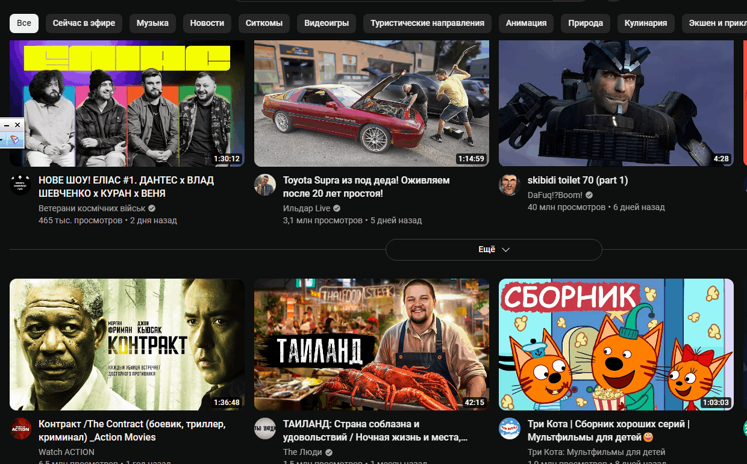Click text 465 тыс. просмотров • 2 дня назад

(x=108, y=220)
